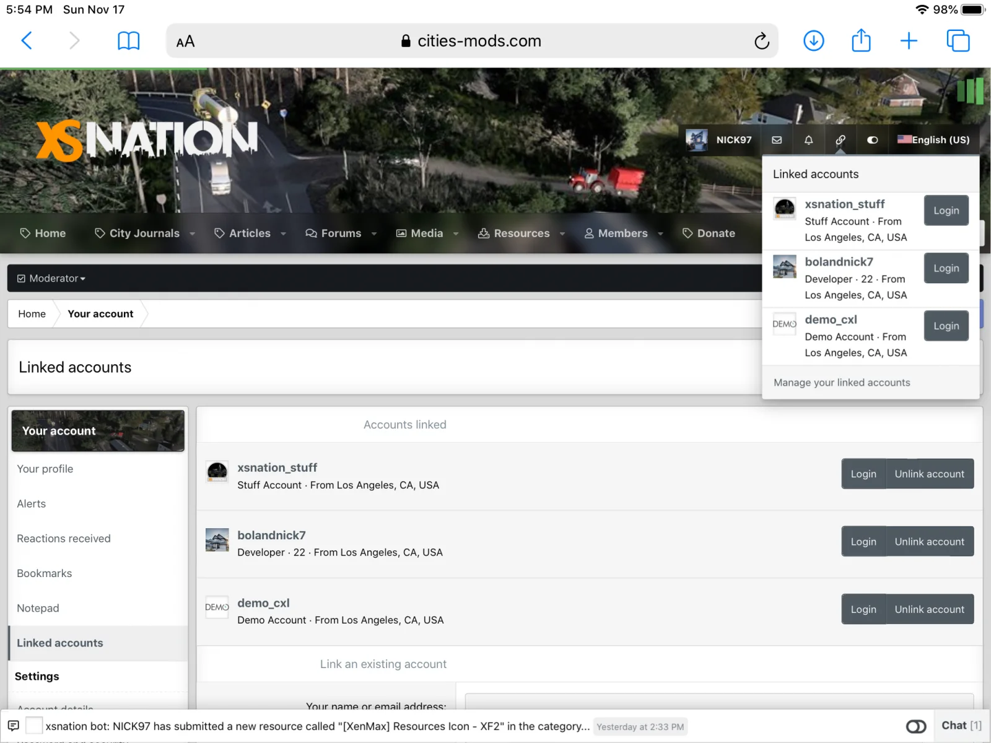This screenshot has width=991, height=743.
Task: Open the Media nav item
Action: click(420, 233)
